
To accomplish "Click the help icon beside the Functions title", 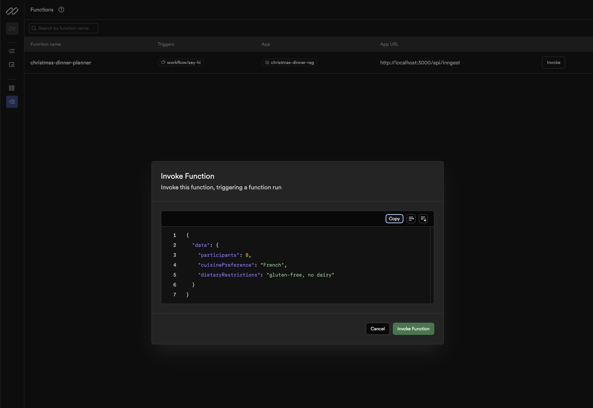I will pyautogui.click(x=61, y=10).
